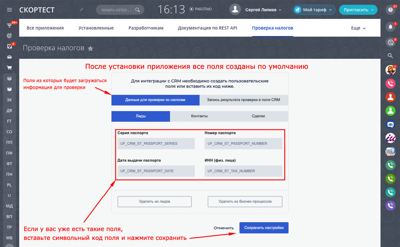Open the teal phone chat icon

tap(391, 192)
